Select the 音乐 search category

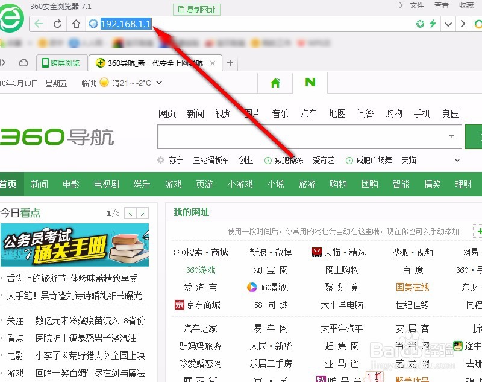[x=280, y=113]
